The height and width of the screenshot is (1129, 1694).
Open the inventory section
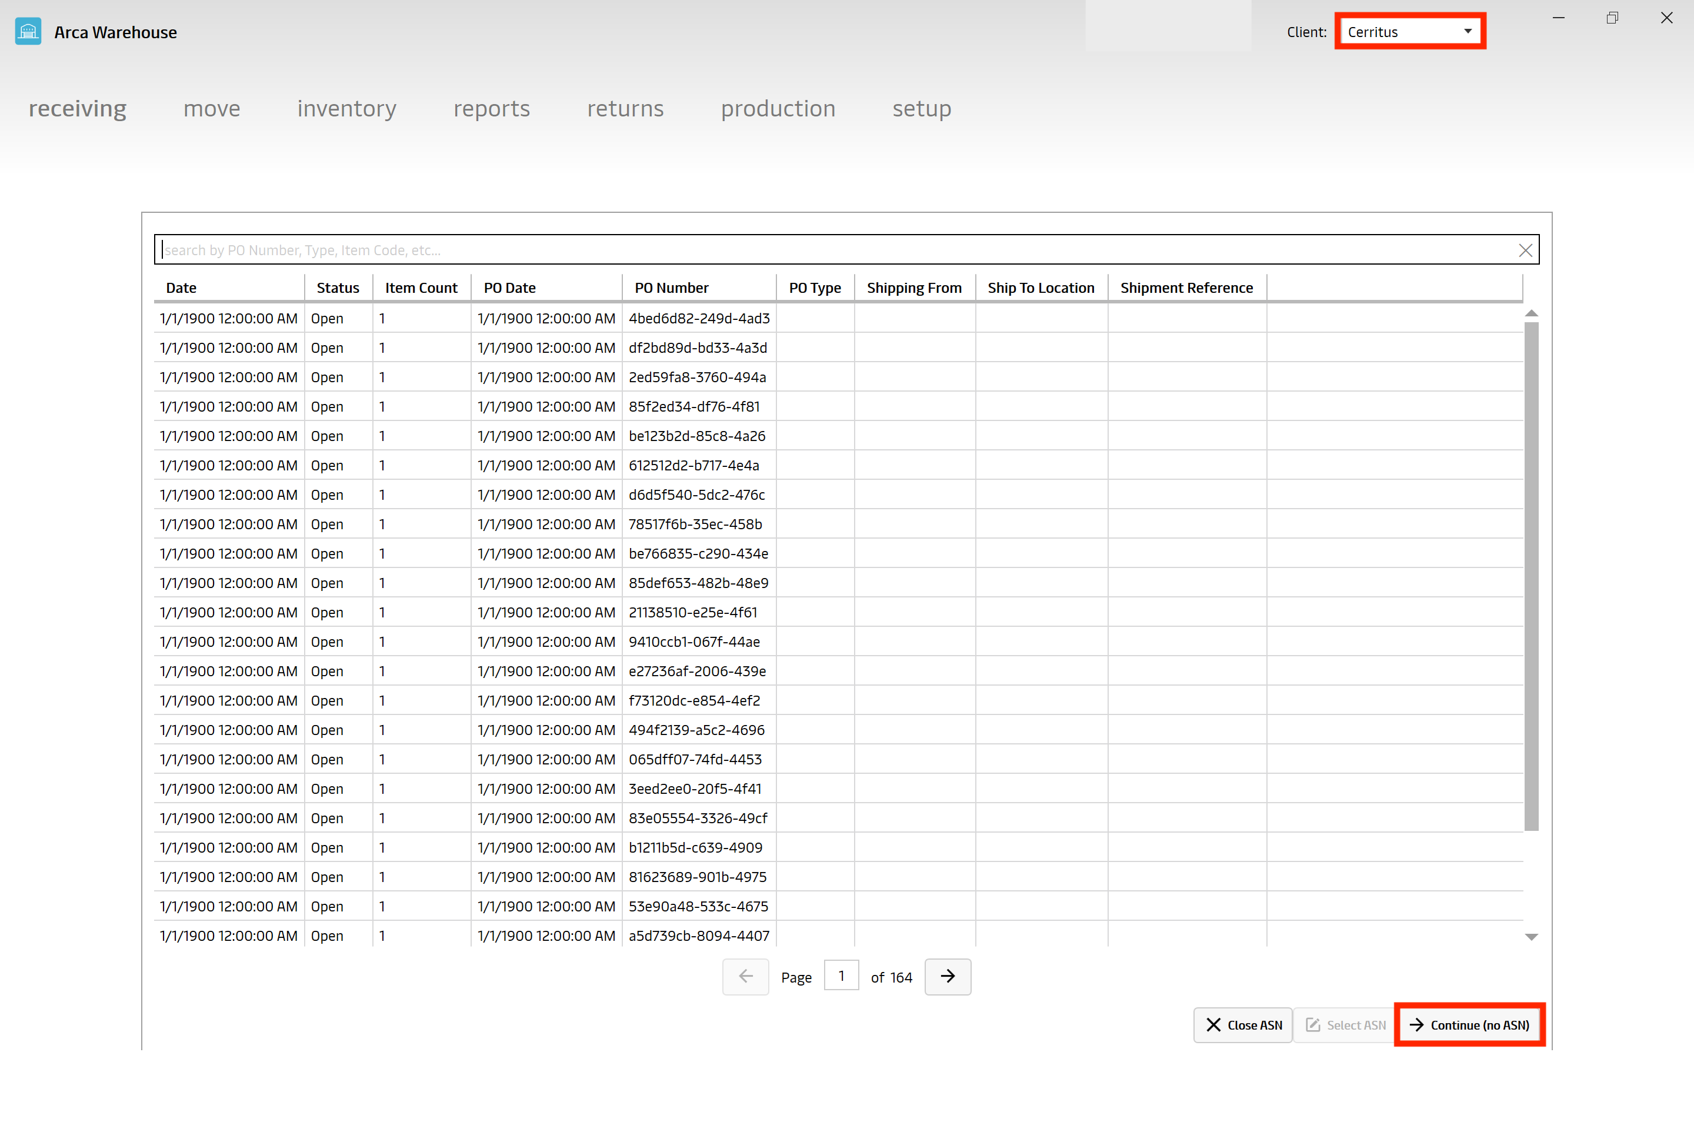[x=346, y=108]
